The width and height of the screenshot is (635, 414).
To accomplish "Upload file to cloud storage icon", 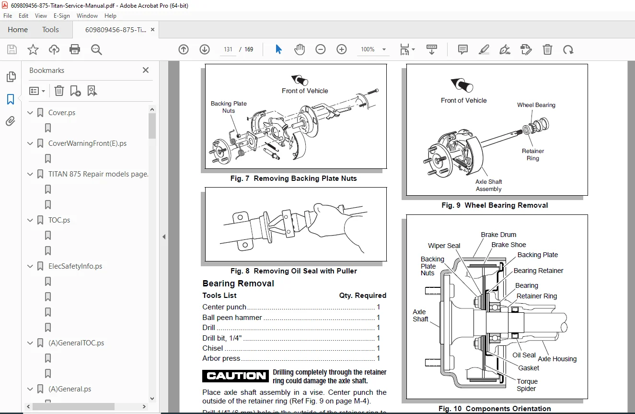I will [x=54, y=49].
